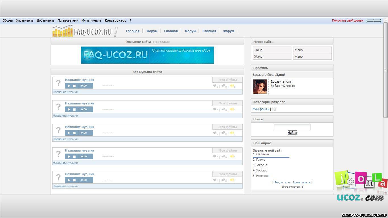The height and width of the screenshot is (218, 388).
Task: Stop the fourth music entry player
Action: (x=74, y=156)
